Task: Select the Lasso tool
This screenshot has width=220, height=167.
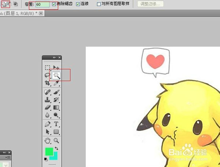Action: 47,75
